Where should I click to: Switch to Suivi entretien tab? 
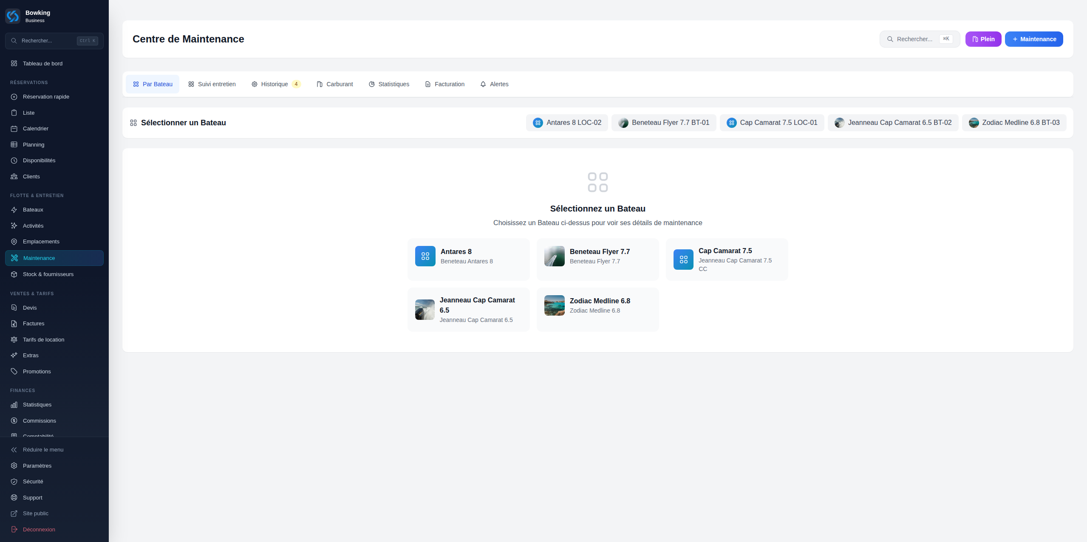[212, 84]
